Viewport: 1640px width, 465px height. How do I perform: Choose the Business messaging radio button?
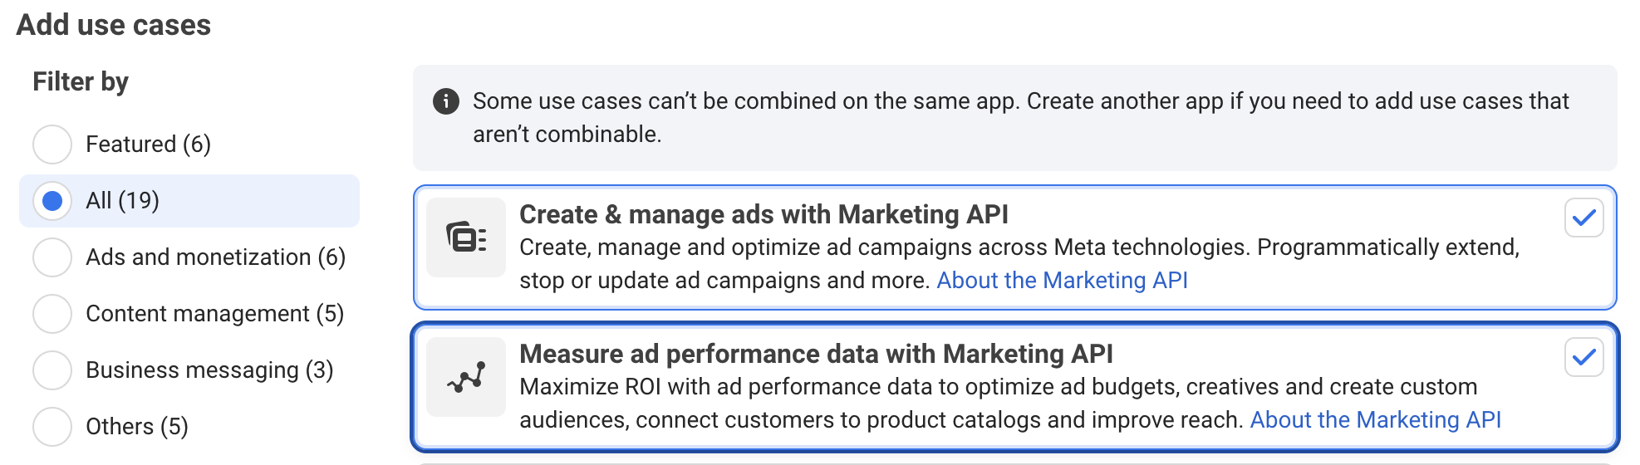(x=52, y=370)
